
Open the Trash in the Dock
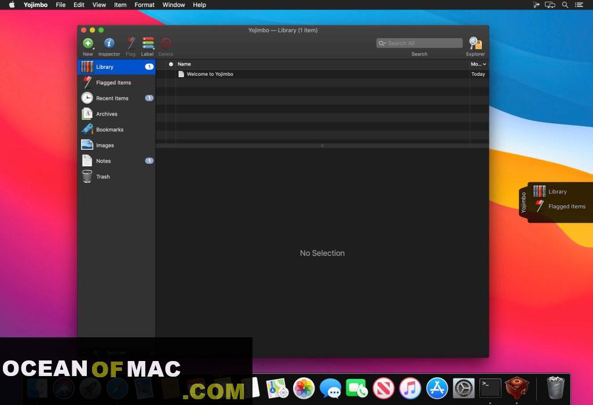555,388
